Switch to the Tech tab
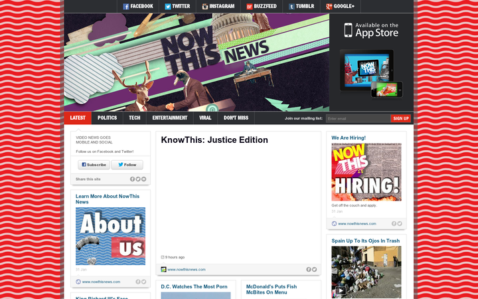 pos(134,118)
